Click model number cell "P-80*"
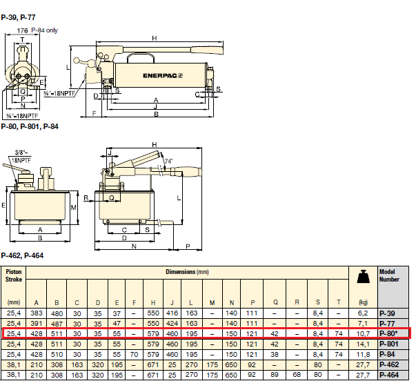 (x=388, y=333)
